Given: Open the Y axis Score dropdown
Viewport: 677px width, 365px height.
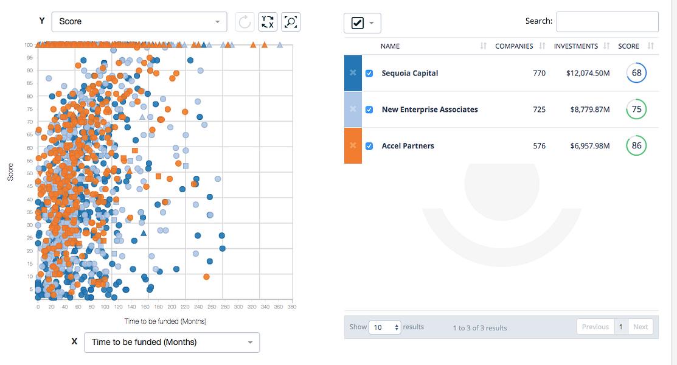Looking at the screenshot, I should pos(139,22).
